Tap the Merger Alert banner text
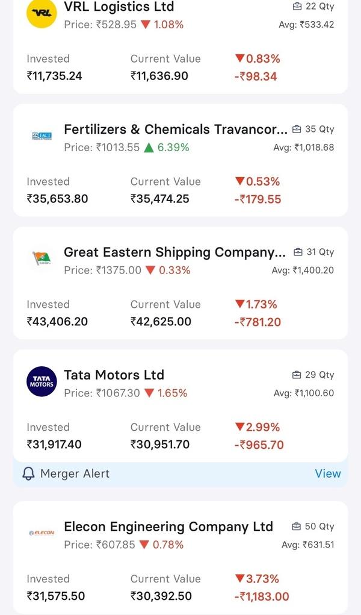The image size is (361, 615). tap(75, 474)
